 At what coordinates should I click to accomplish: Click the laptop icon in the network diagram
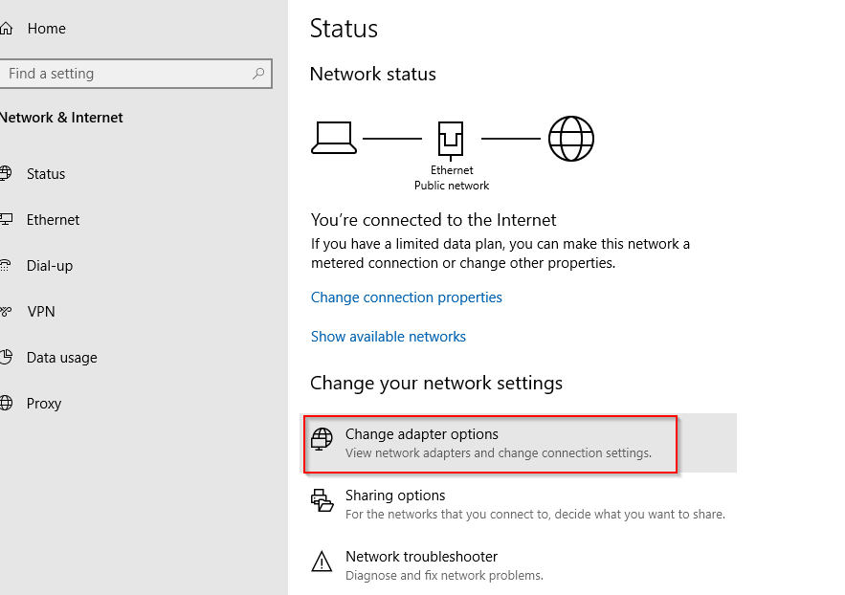click(333, 137)
